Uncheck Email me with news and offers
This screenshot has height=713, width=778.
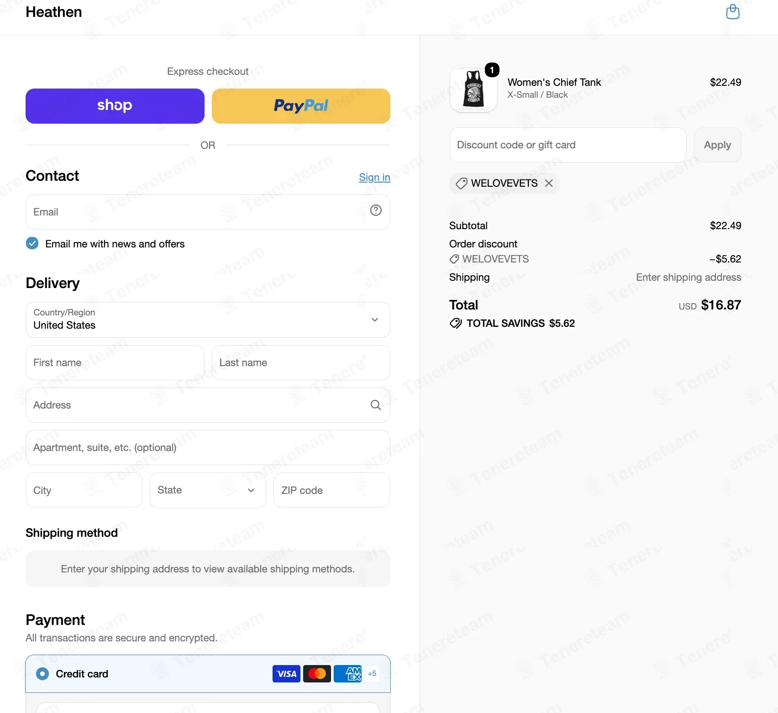(x=32, y=243)
